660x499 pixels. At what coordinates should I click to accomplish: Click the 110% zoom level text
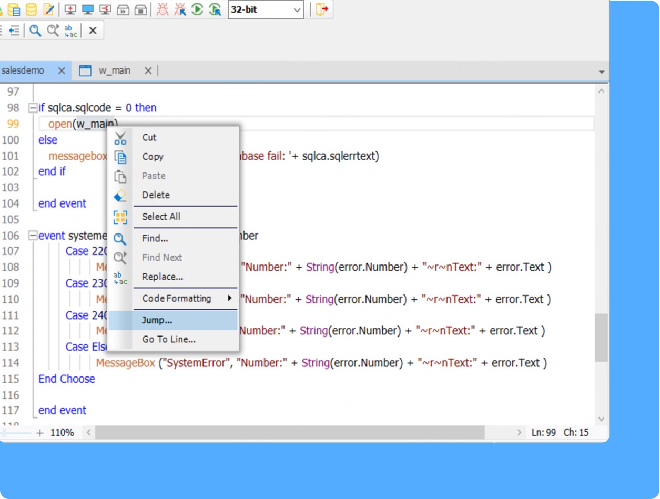(62, 433)
